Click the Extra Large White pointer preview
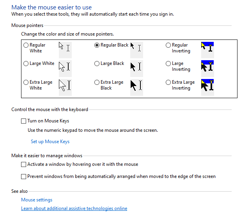The height and width of the screenshot is (219, 241). pos(65,85)
